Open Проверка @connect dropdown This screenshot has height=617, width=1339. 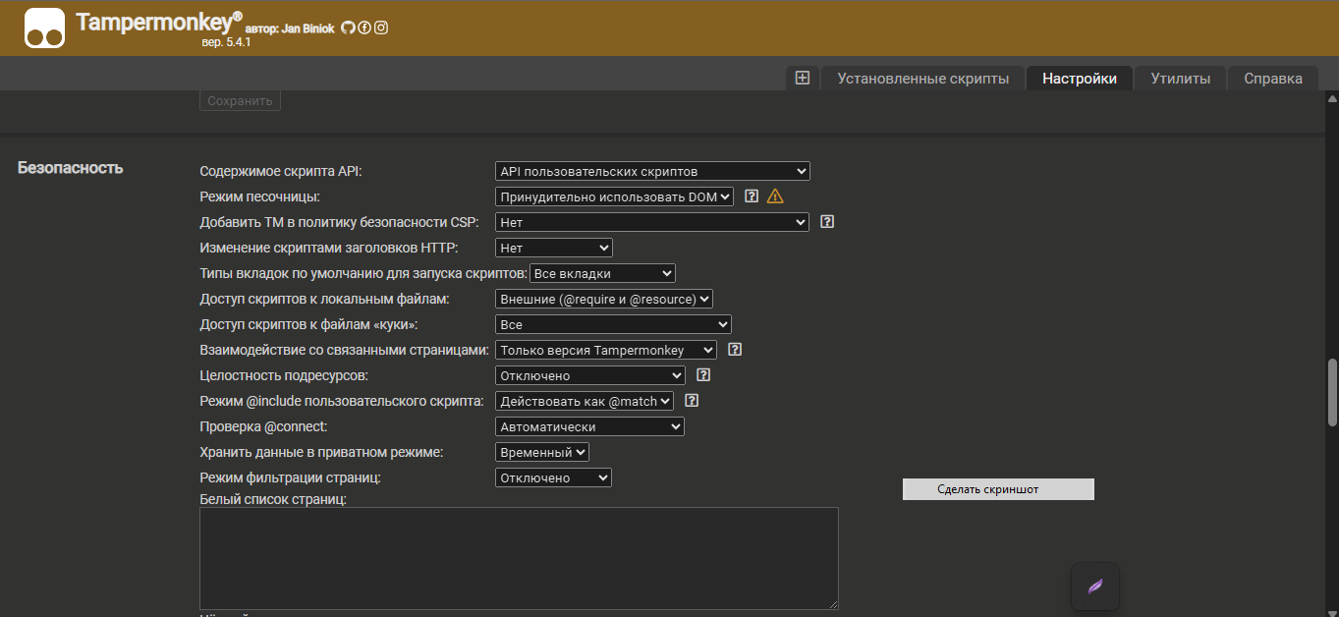click(589, 426)
